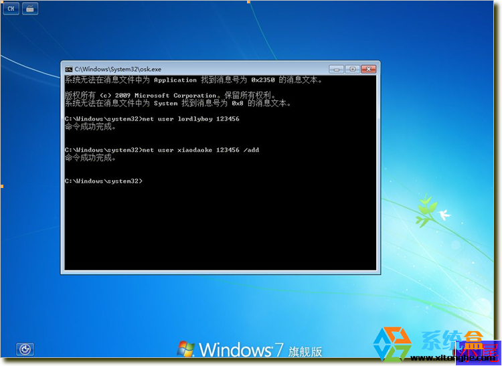
Task: Minimize the osk.exe command window
Action: coord(337,69)
